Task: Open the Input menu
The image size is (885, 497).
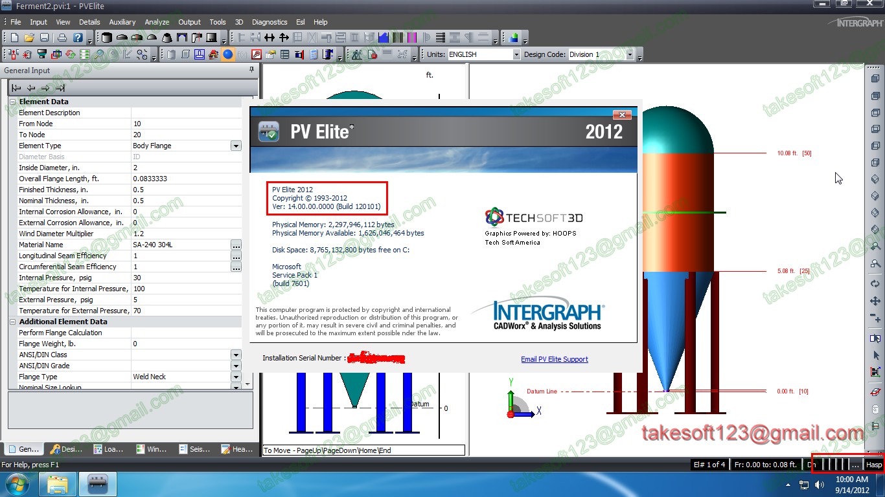Action: coord(38,22)
